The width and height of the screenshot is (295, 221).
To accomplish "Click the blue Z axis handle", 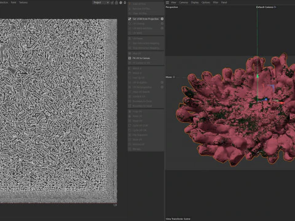I will click(266, 99).
